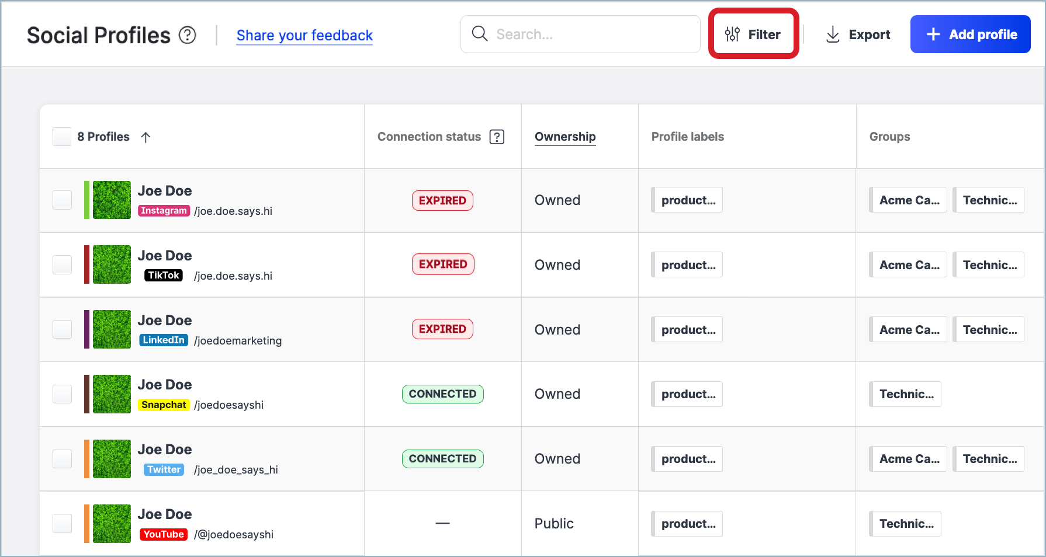Expand Acme Ca... group in Instagram row
Viewport: 1046px width, 557px height.
click(x=909, y=200)
